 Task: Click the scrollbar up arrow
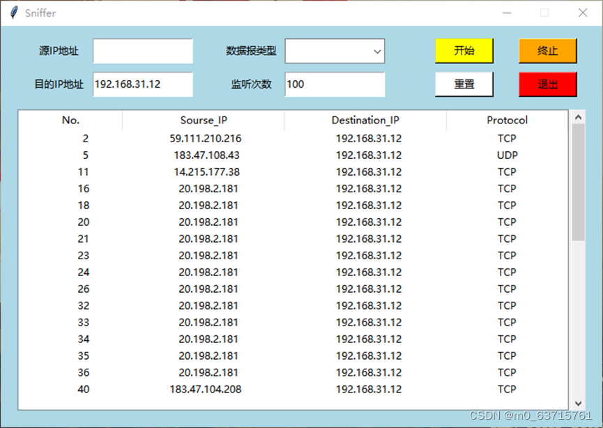point(578,117)
